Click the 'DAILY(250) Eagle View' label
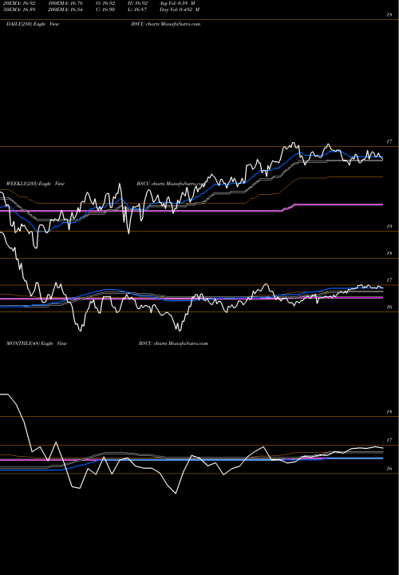The width and height of the screenshot is (399, 575). 33,24
